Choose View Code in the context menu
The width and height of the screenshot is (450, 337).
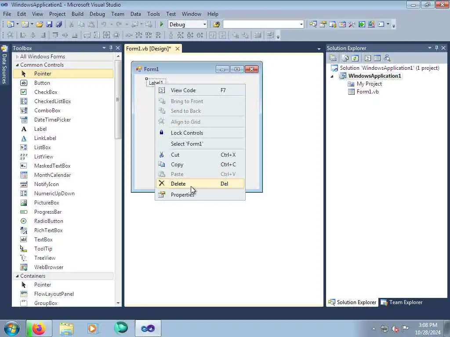point(200,90)
